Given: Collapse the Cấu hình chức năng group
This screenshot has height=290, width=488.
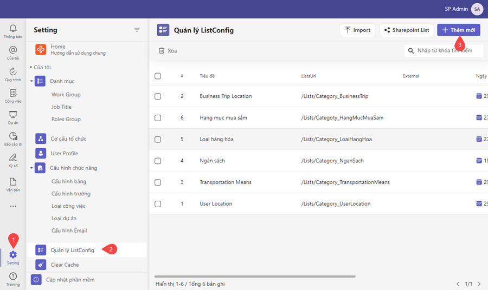Looking at the screenshot, I should pos(31,168).
